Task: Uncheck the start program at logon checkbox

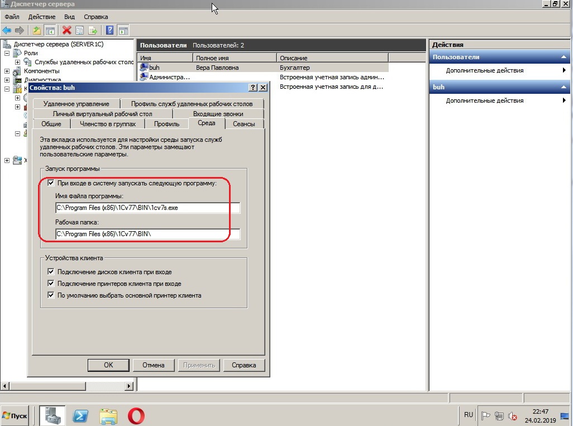Action: pyautogui.click(x=51, y=183)
